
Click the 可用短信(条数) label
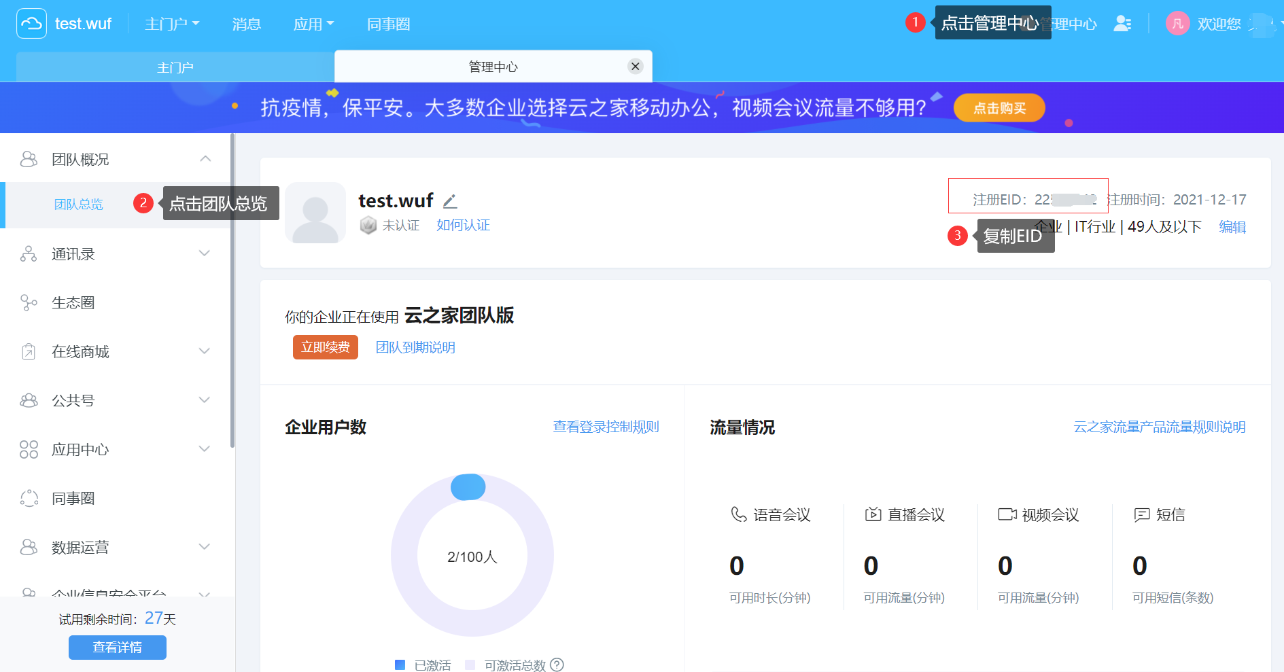[1173, 598]
